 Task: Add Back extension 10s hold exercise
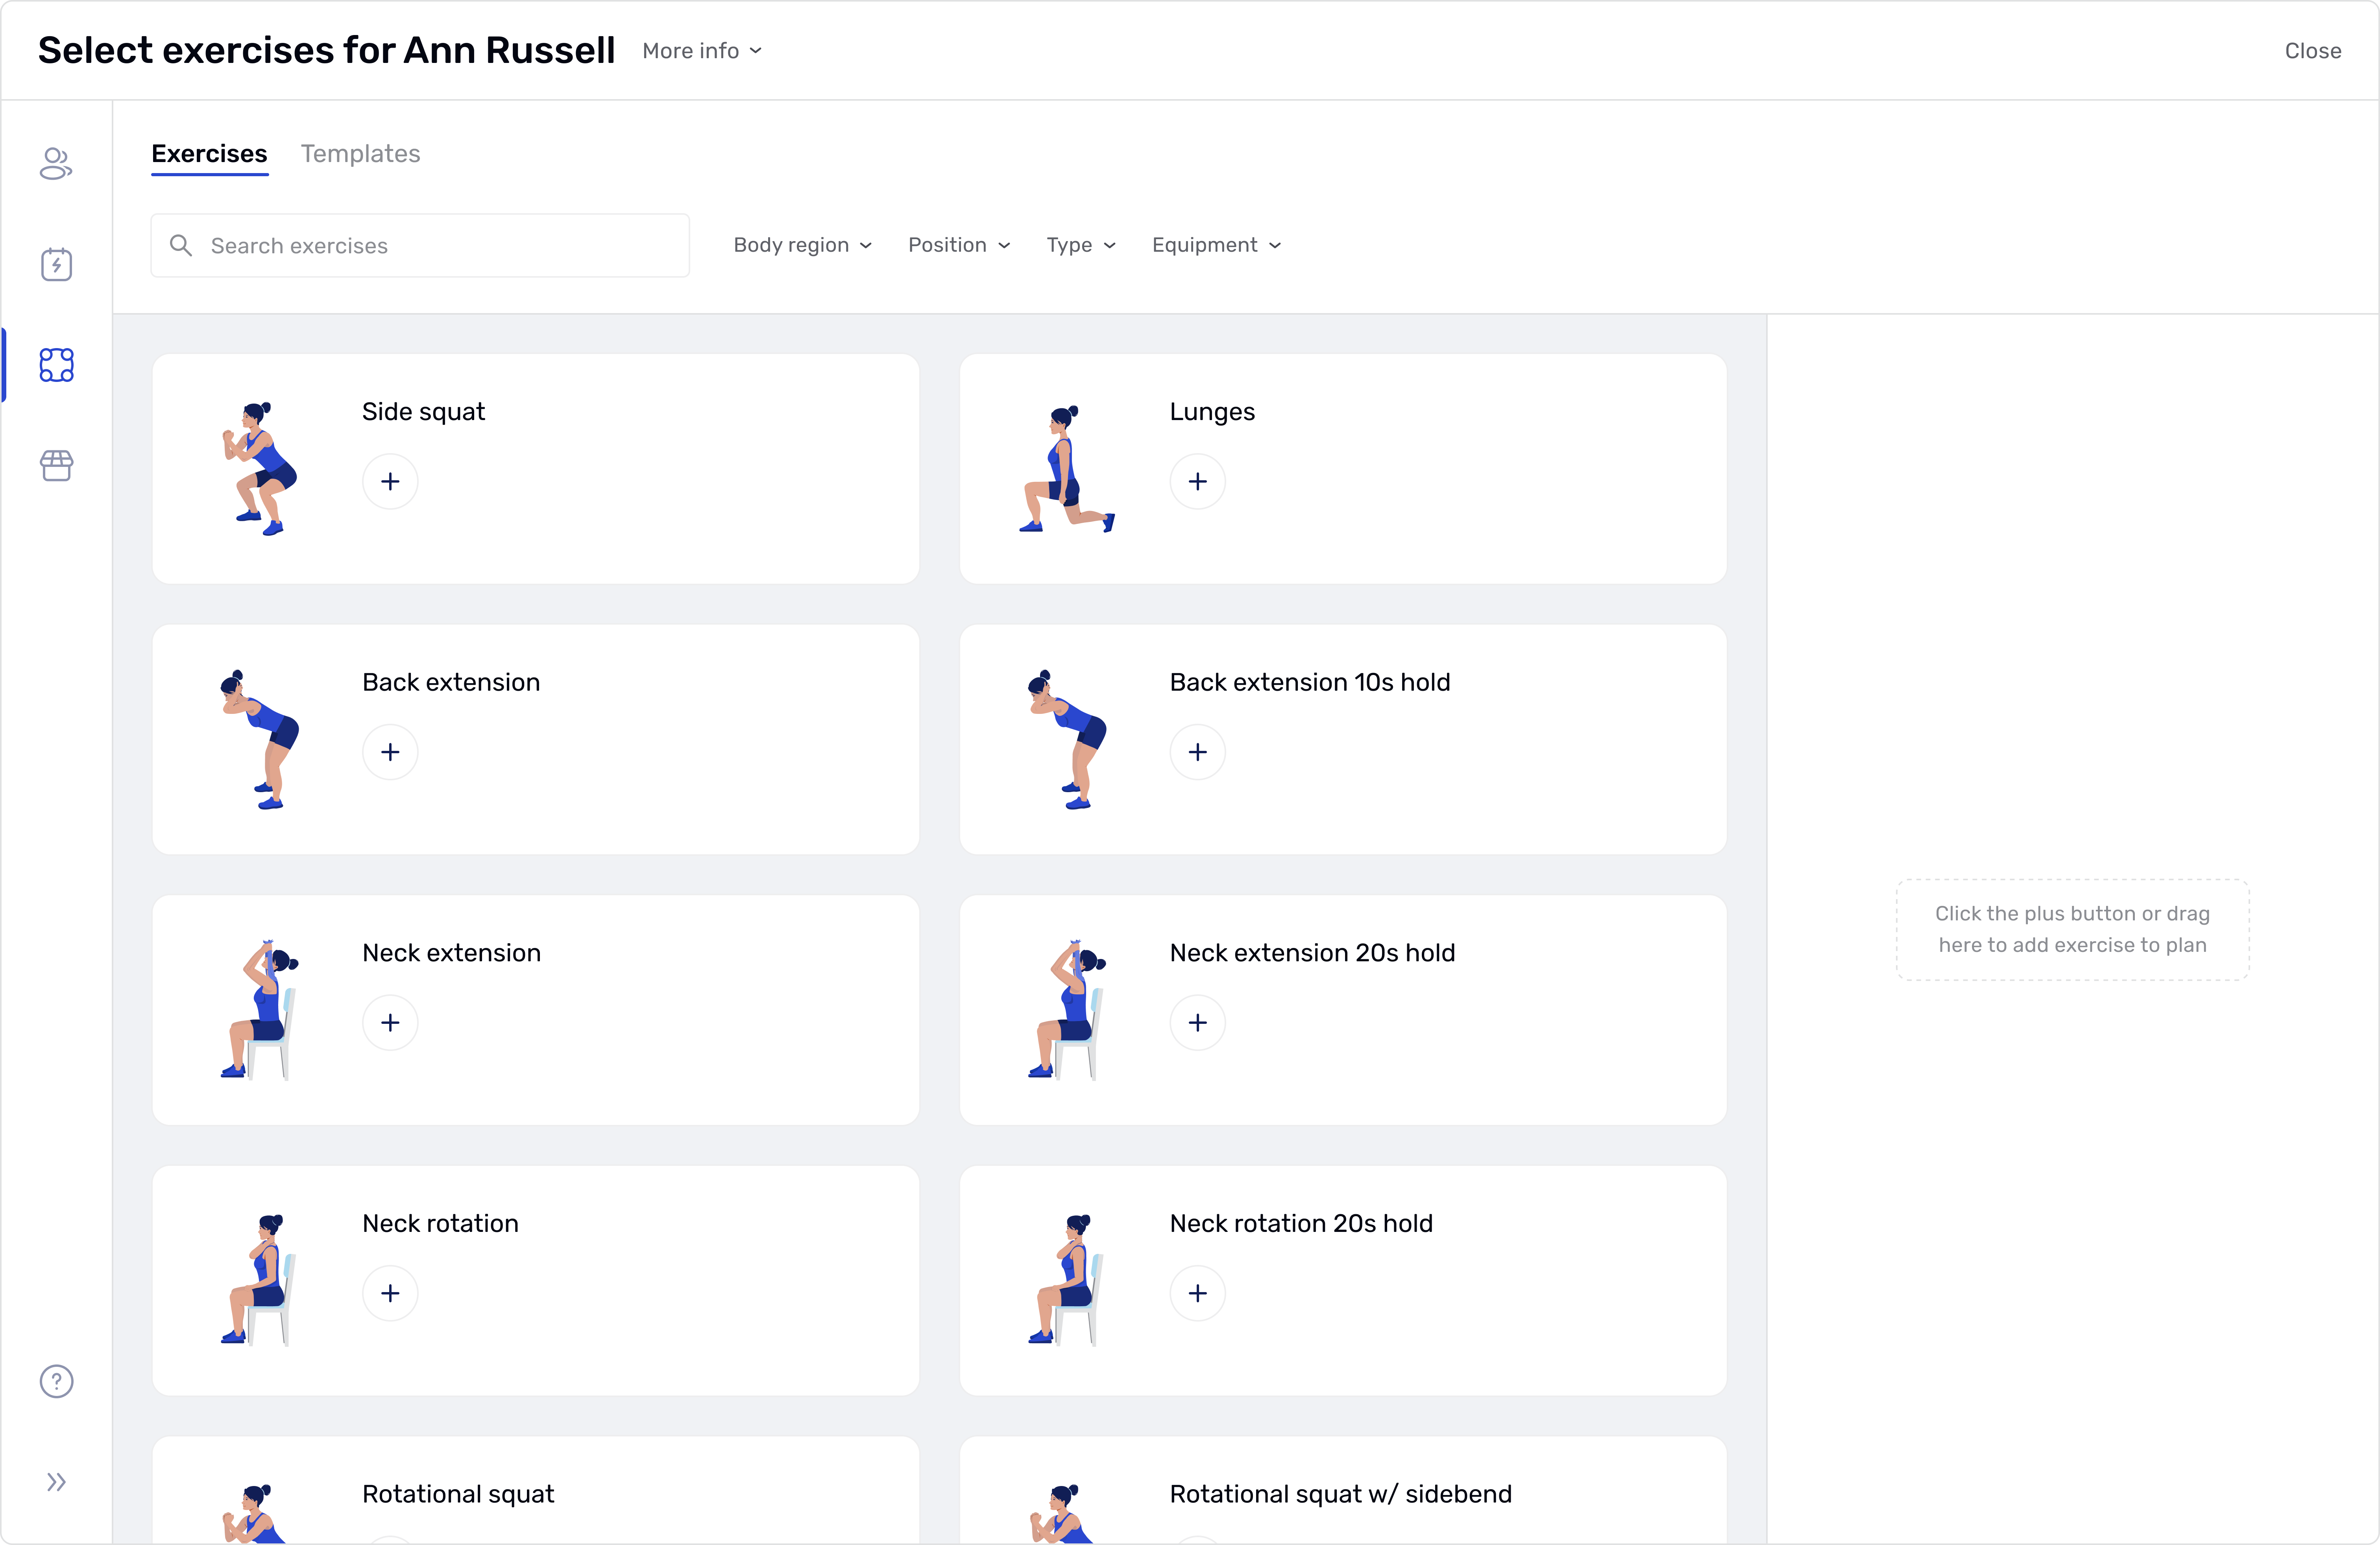pos(1197,752)
